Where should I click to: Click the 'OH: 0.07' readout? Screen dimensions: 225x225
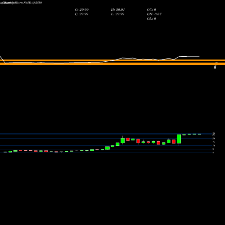pos(154,14)
